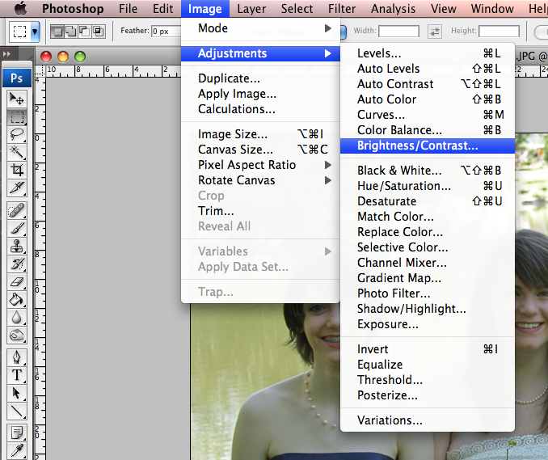
Task: Click Subtract from selection mode icon
Action: [85, 32]
